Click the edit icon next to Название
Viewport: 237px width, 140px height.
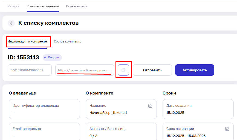coord(150,106)
